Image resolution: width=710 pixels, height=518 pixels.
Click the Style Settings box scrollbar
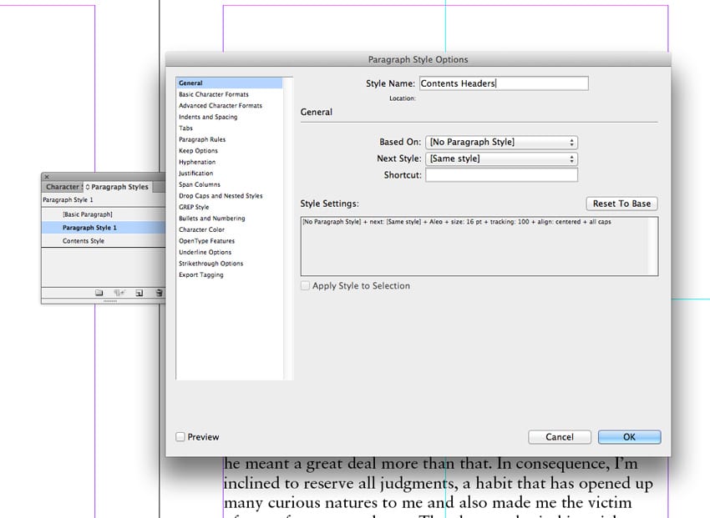point(652,246)
